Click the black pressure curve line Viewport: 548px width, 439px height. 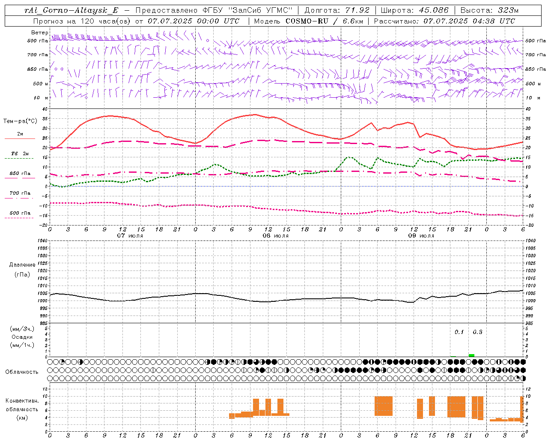pos(286,297)
